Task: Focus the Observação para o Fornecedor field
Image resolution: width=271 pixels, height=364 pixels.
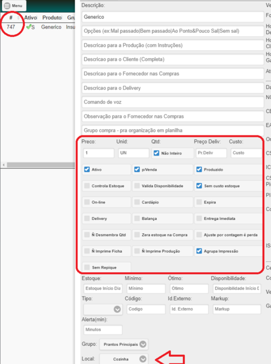Action: click(x=173, y=116)
